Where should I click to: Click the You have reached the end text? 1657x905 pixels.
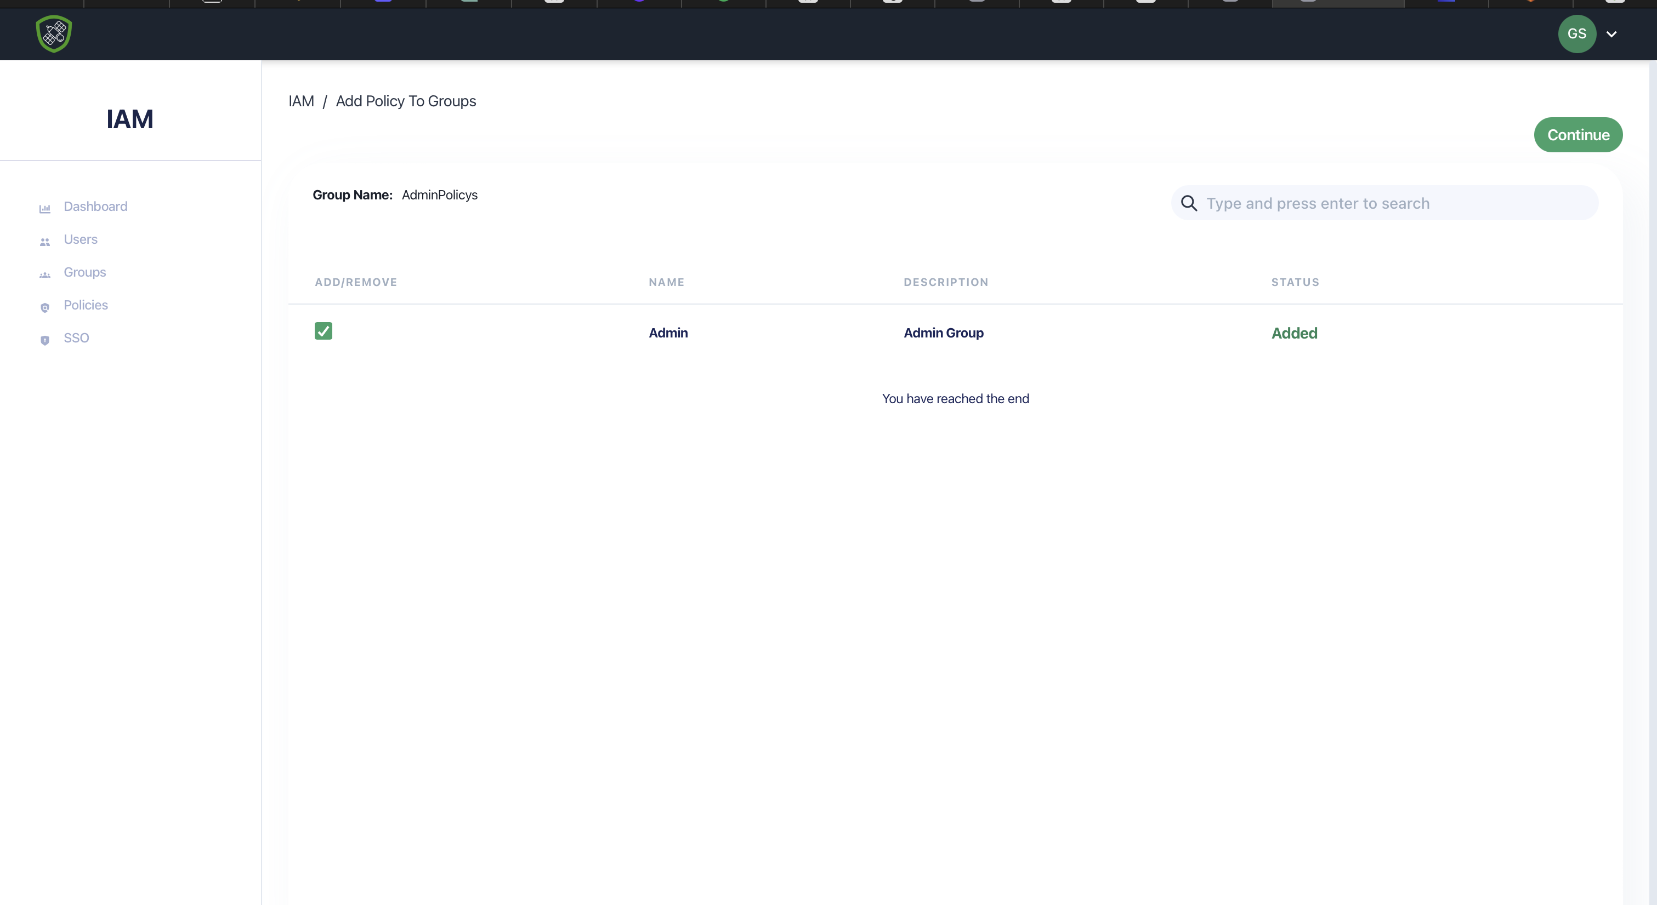click(955, 398)
